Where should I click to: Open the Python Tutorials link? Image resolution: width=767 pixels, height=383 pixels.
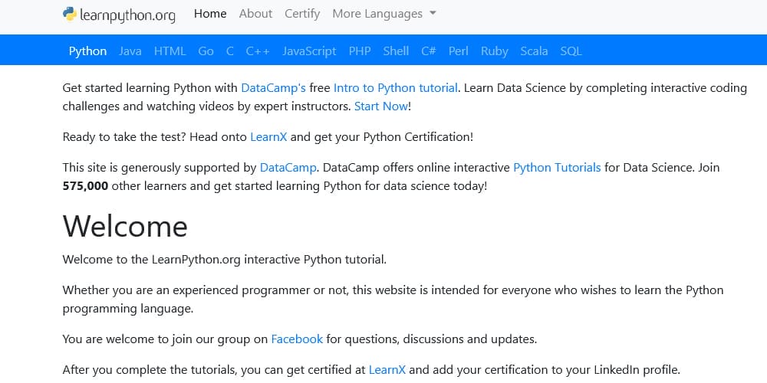(557, 168)
